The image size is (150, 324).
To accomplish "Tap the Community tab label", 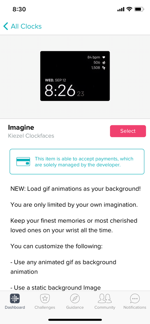I will (105, 307).
